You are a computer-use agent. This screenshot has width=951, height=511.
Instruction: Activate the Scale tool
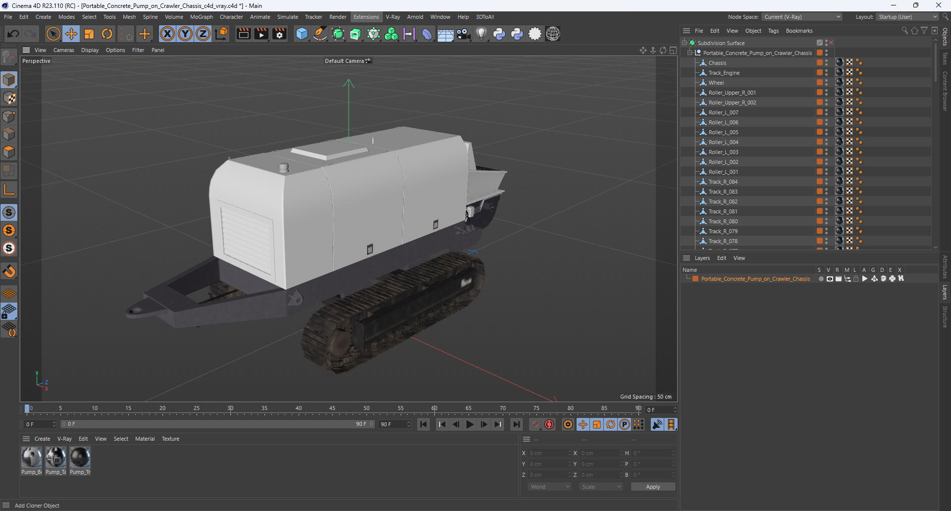89,34
